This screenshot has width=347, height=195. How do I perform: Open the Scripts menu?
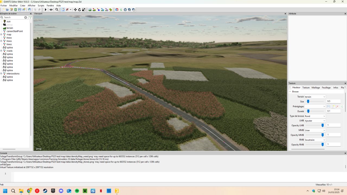pyautogui.click(x=41, y=5)
